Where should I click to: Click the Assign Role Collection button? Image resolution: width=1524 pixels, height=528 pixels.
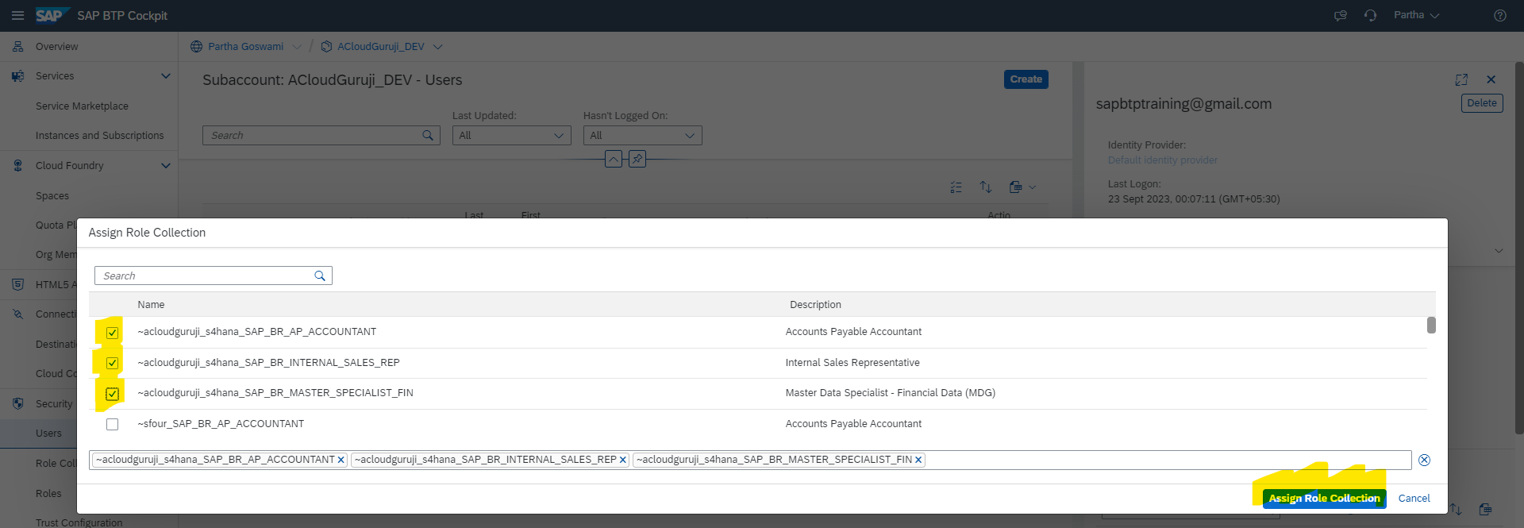(x=1324, y=498)
